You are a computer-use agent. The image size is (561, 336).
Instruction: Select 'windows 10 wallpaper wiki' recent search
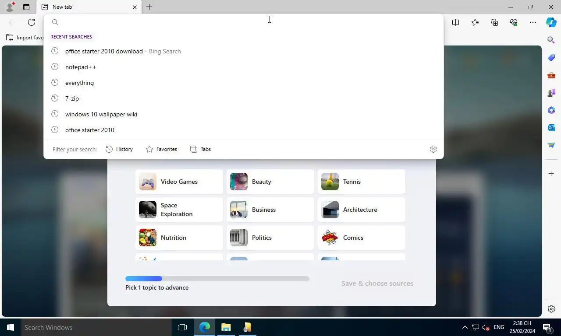click(244, 114)
